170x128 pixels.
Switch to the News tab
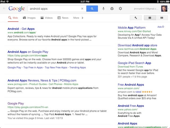point(63,18)
